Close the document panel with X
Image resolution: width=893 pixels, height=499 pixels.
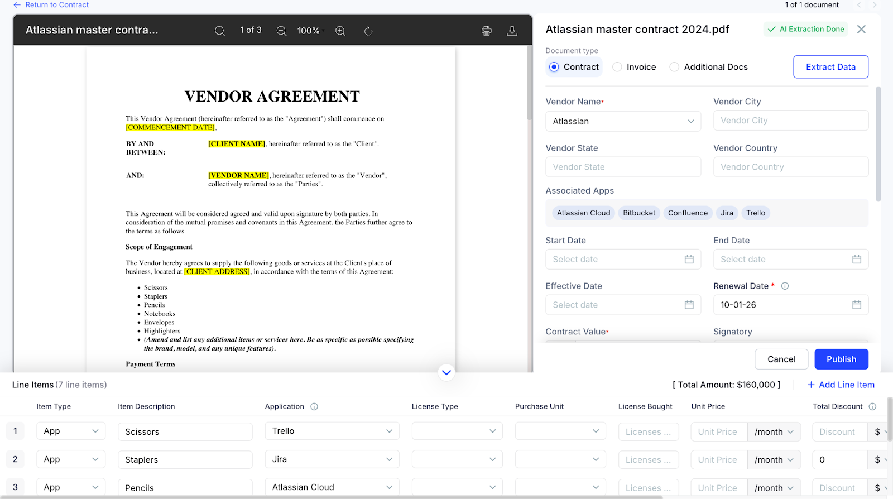point(861,29)
